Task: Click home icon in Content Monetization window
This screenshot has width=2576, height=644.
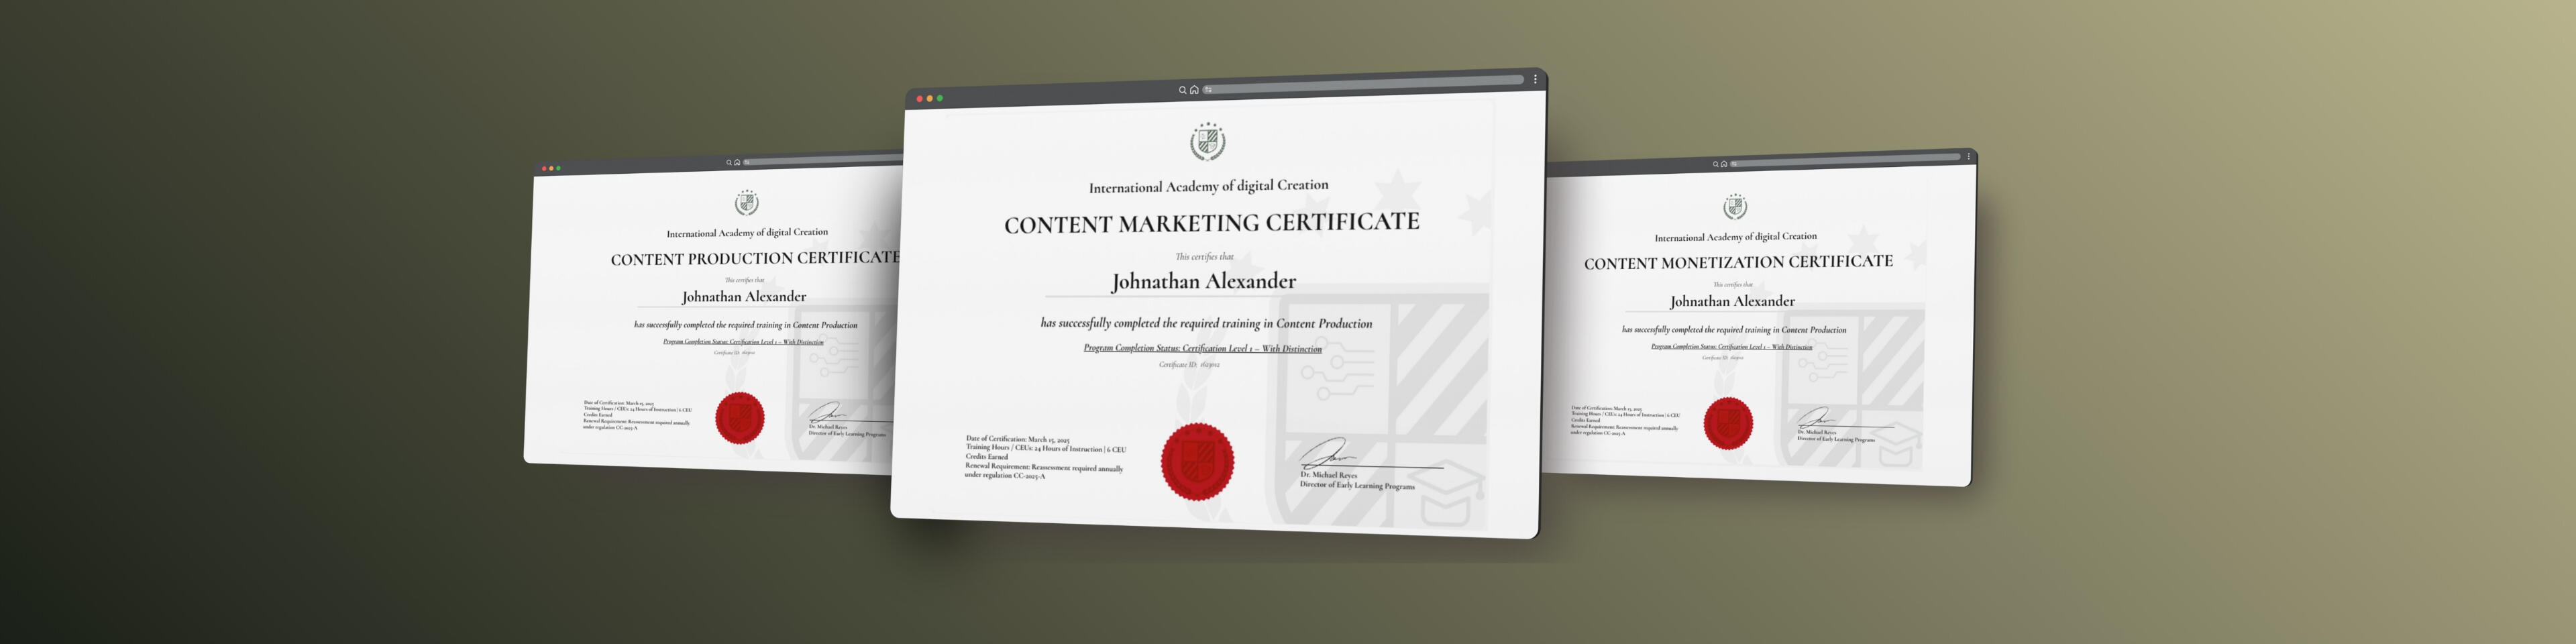Action: point(1723,164)
